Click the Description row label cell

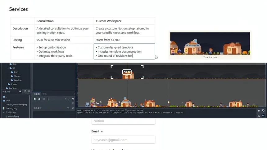coord(22,30)
